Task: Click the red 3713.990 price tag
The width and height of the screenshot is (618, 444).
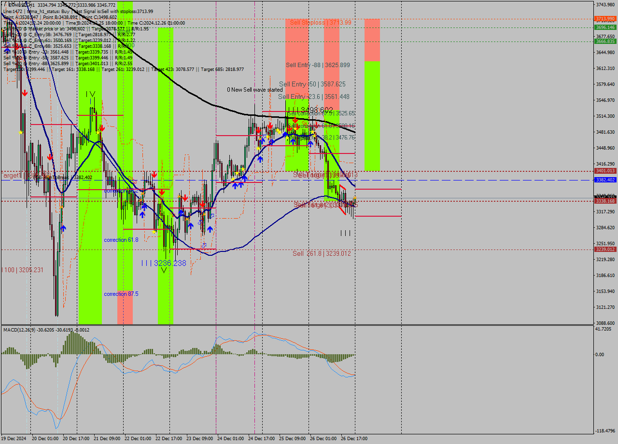Action: pyautogui.click(x=605, y=19)
